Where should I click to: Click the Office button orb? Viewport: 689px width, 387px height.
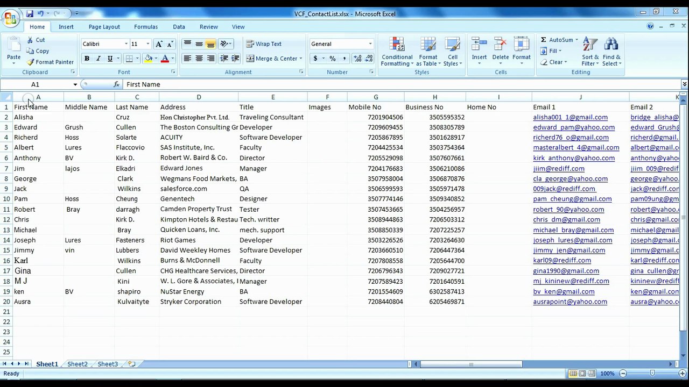11,19
